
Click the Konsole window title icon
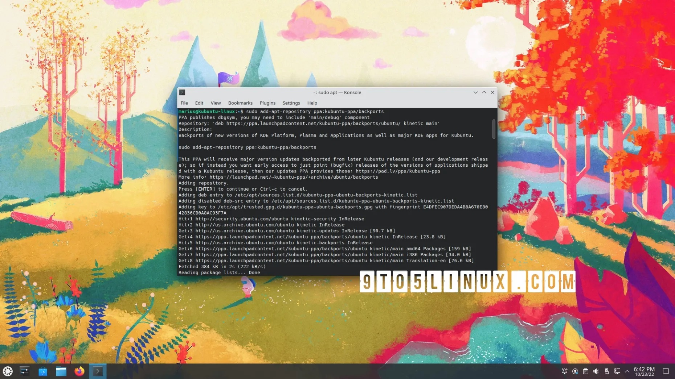(x=182, y=92)
